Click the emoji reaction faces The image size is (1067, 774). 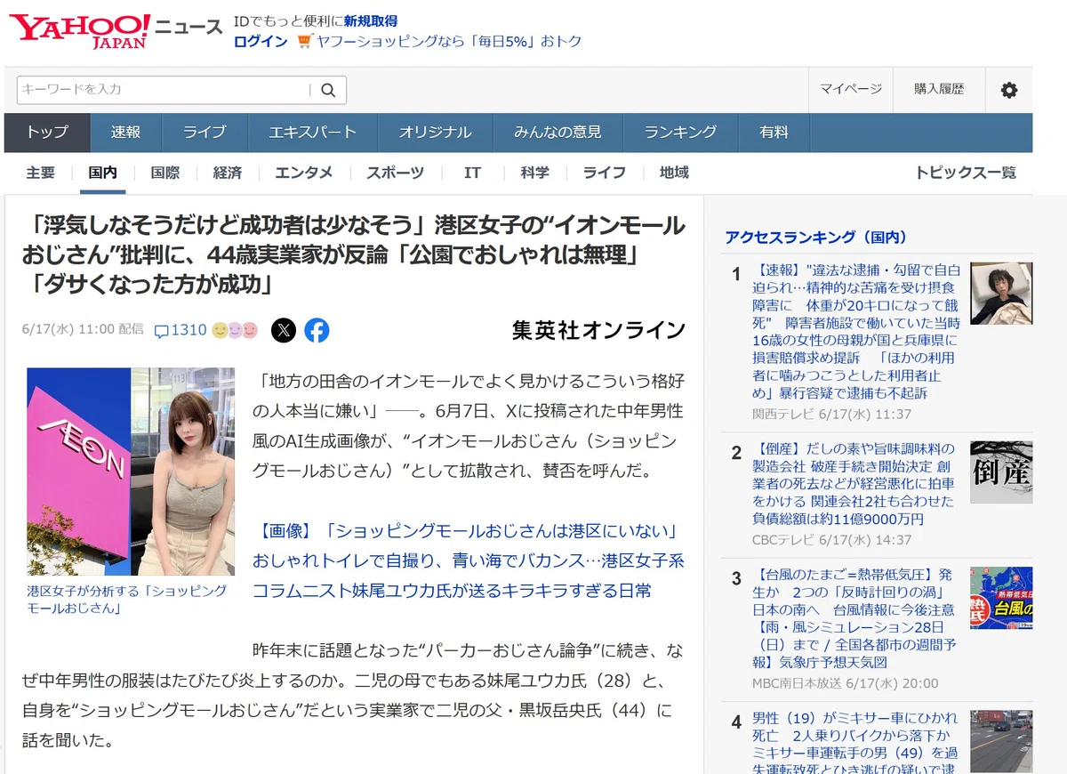[235, 330]
